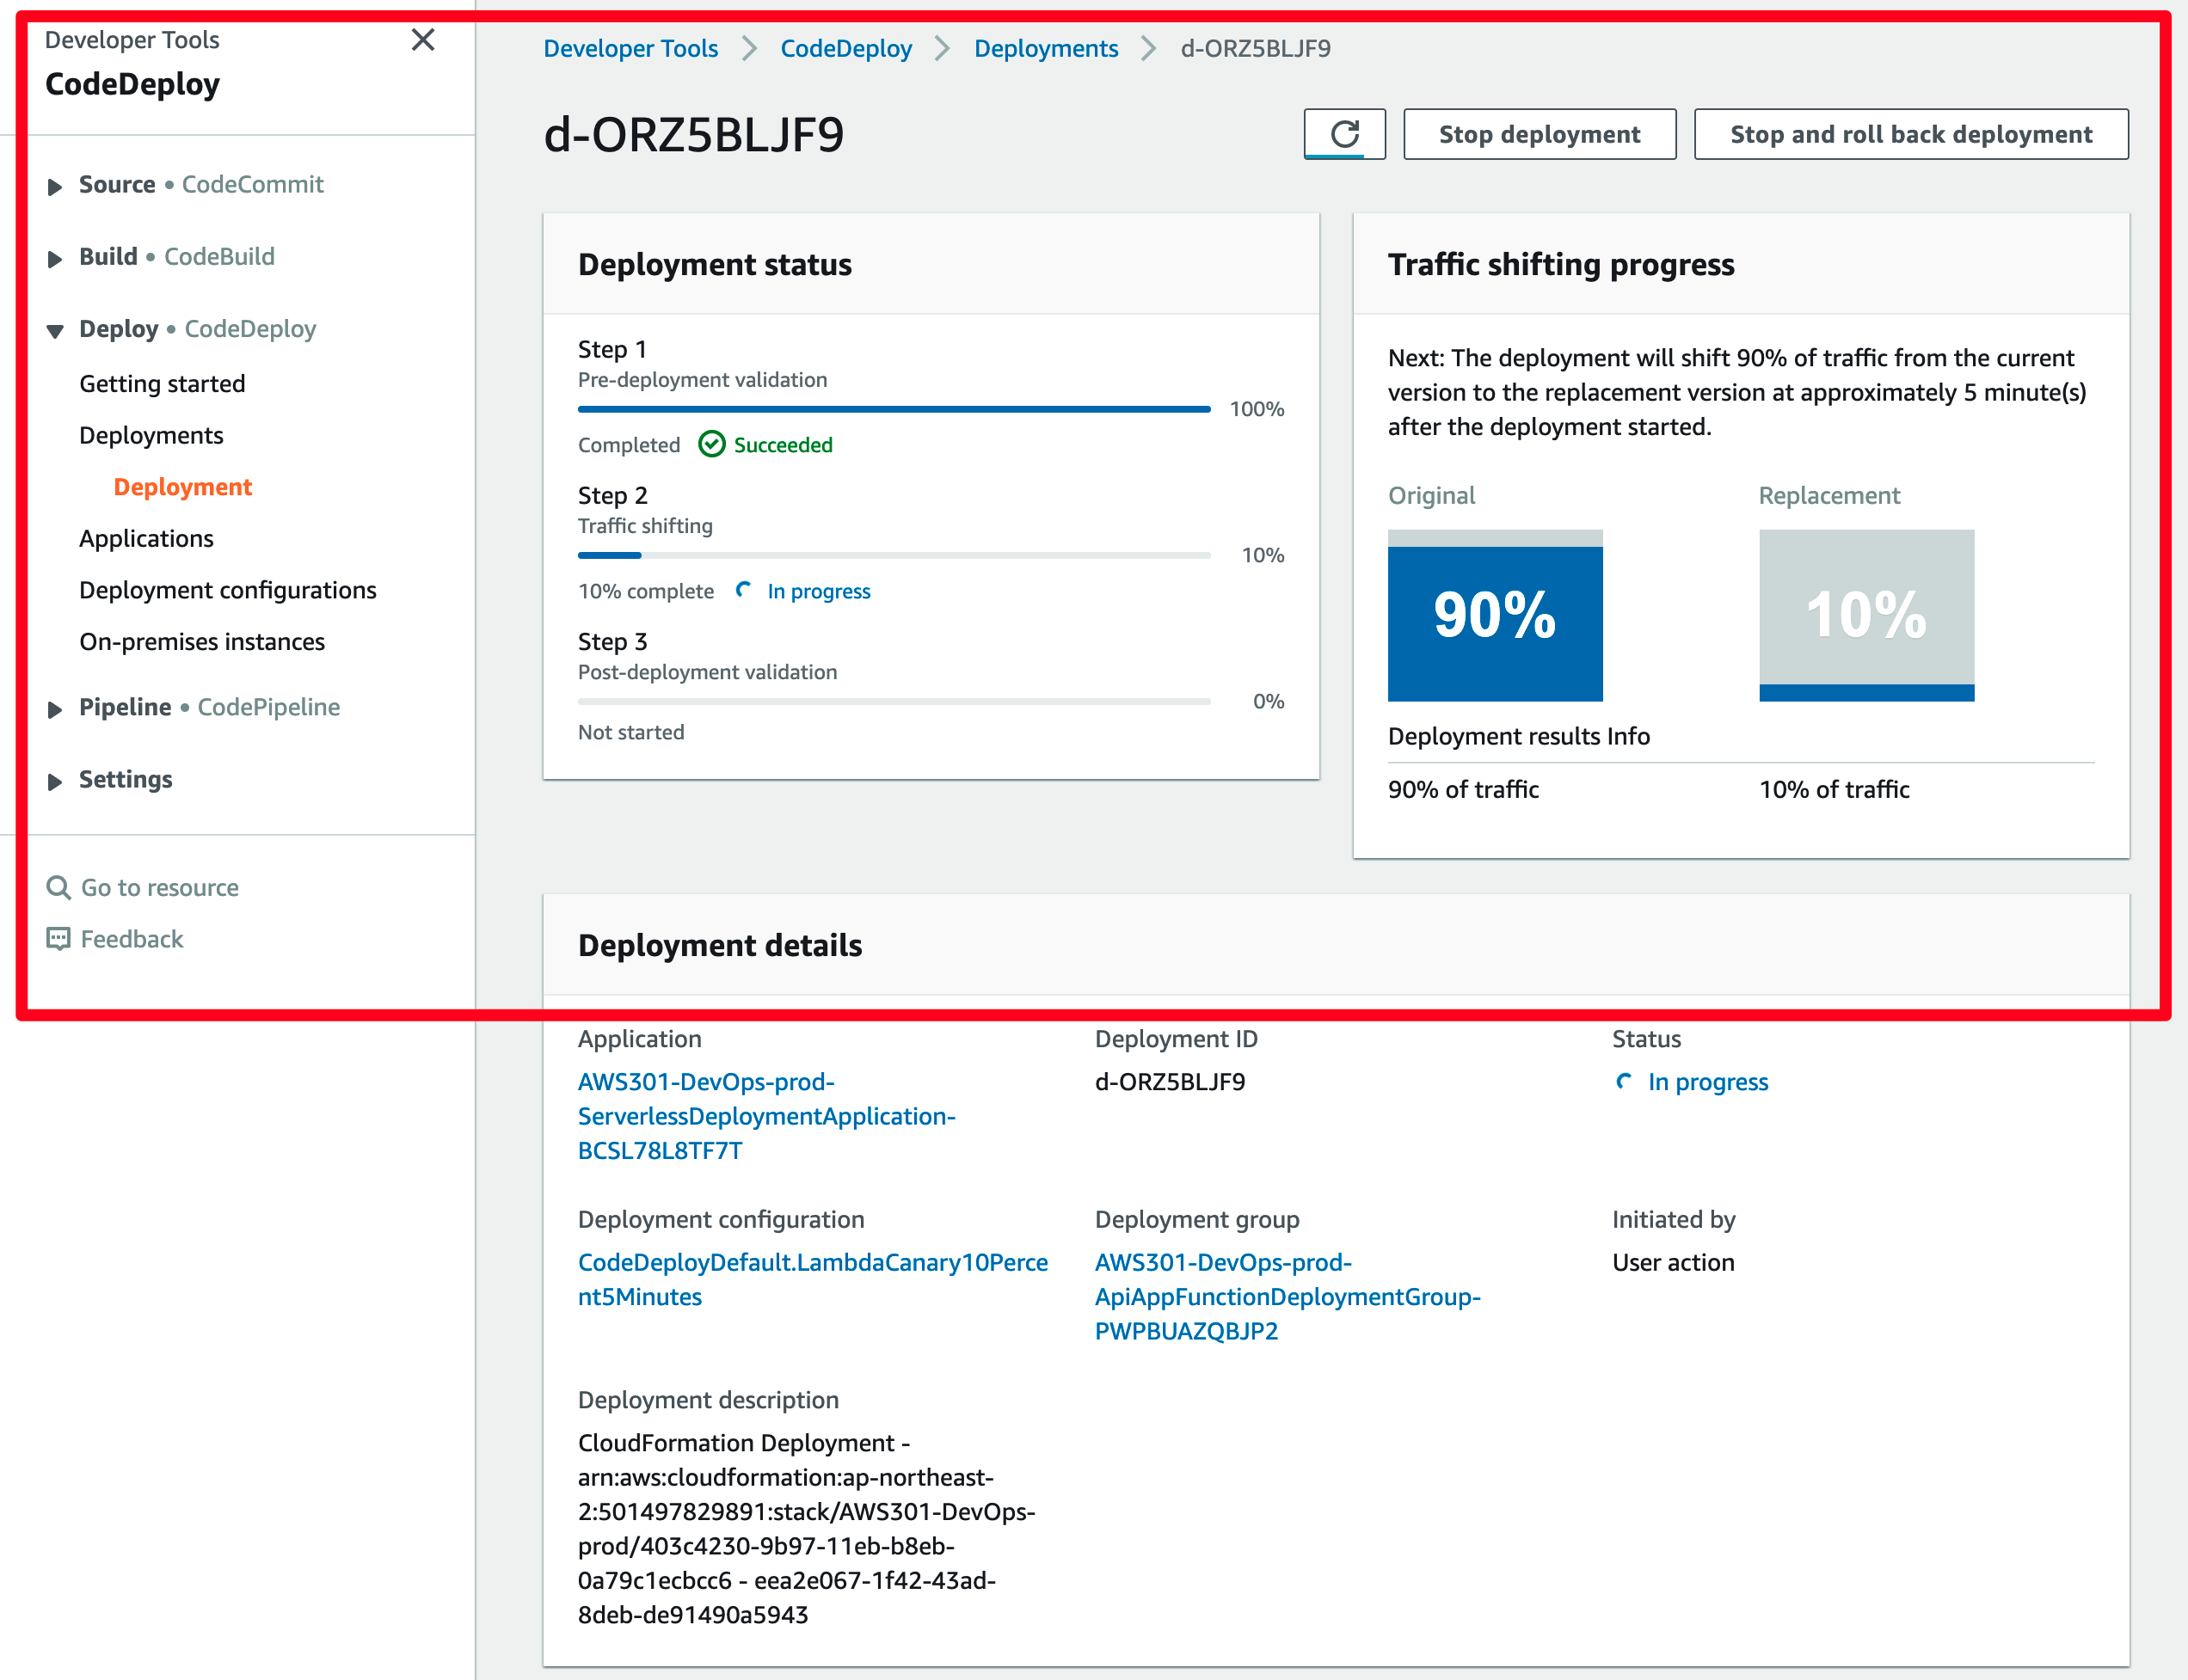
Task: Expand the Settings section
Action: (55, 781)
